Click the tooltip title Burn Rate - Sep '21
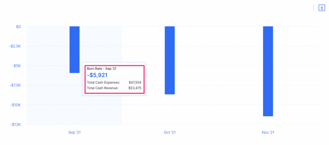This screenshot has width=329, height=145. tap(101, 69)
